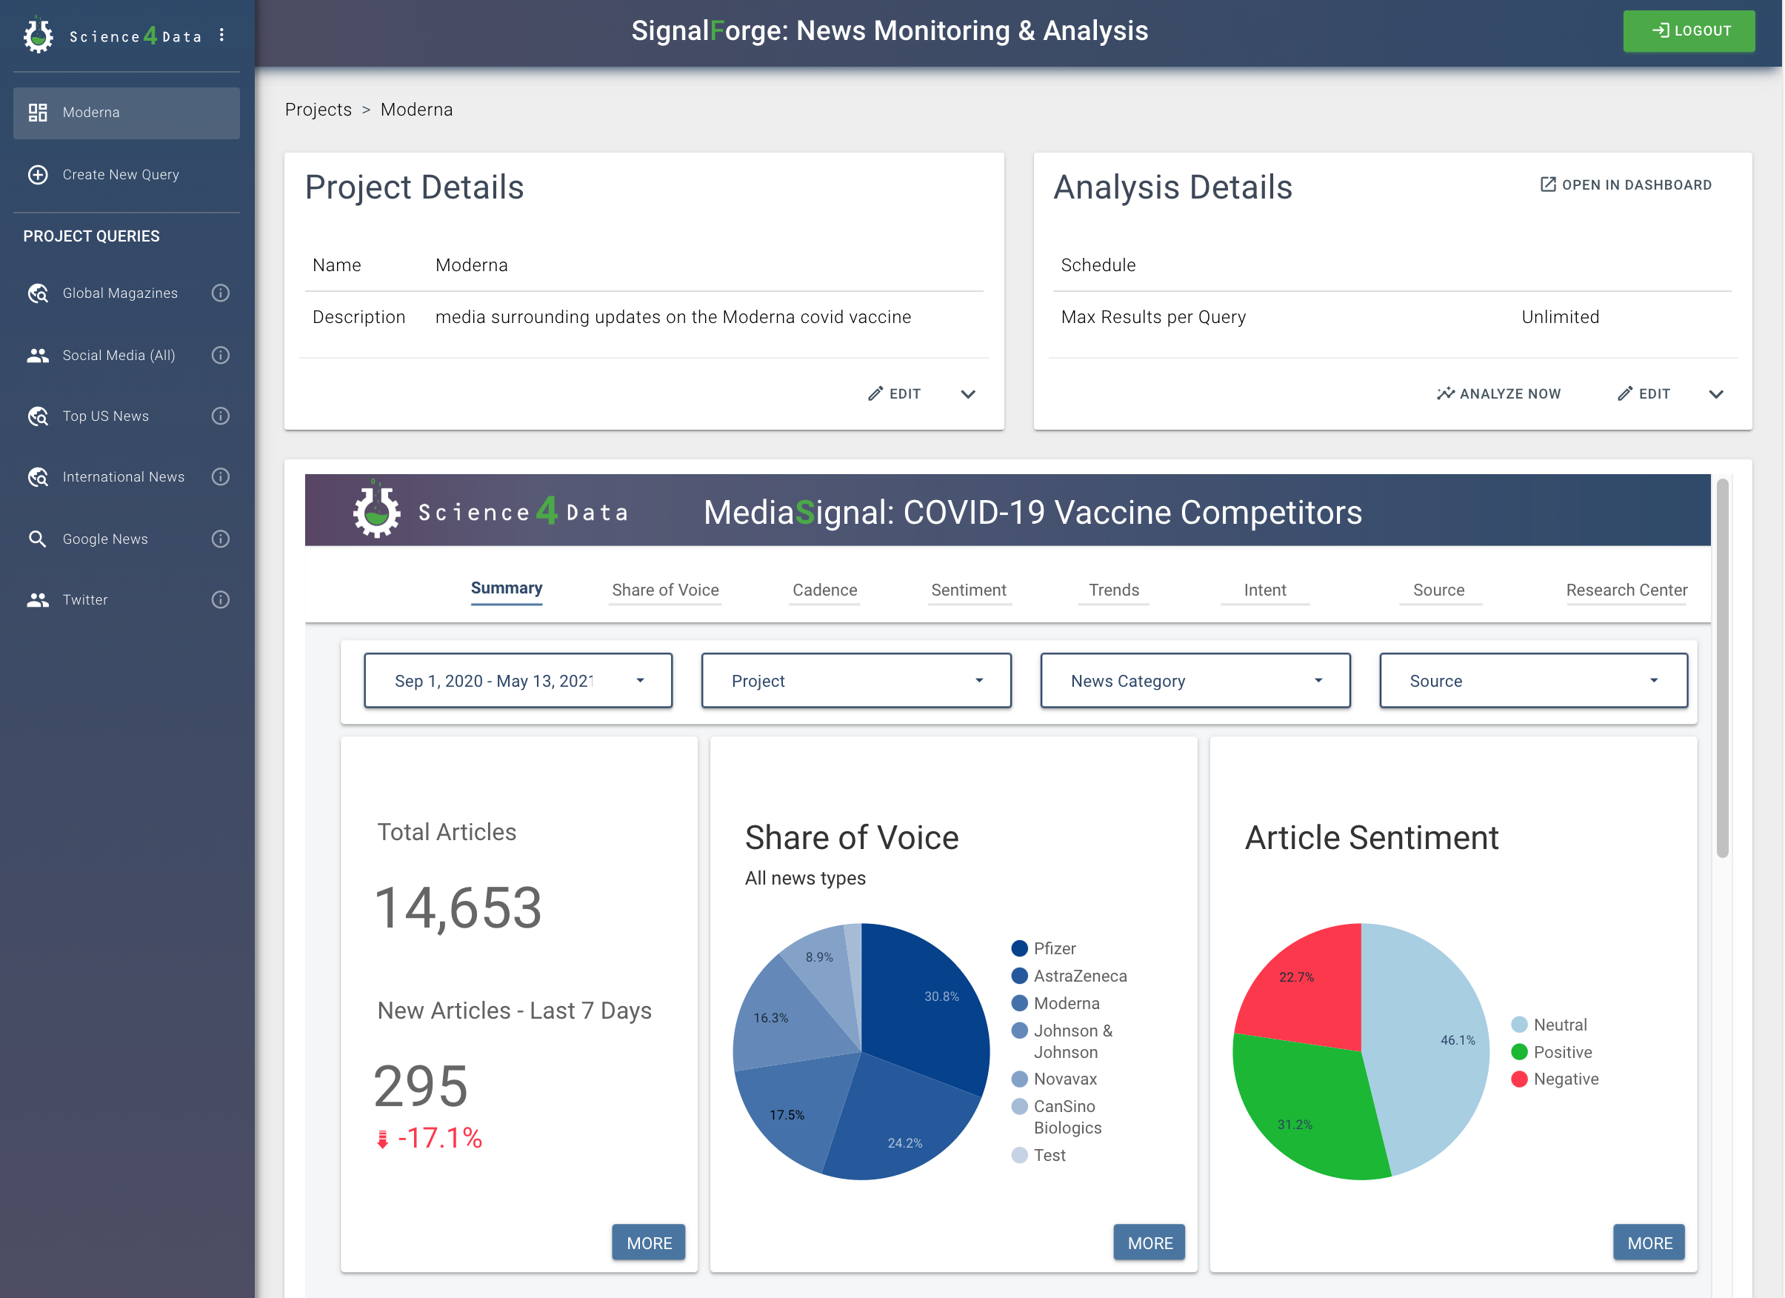This screenshot has width=1785, height=1298.
Task: Show info for Social Media (All) query
Action: (221, 355)
